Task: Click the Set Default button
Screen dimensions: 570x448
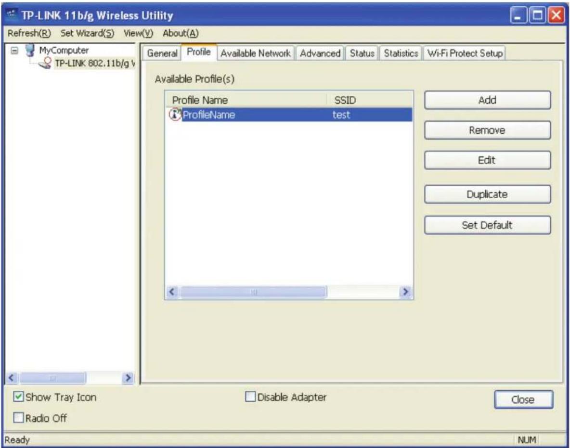Action: pyautogui.click(x=488, y=225)
